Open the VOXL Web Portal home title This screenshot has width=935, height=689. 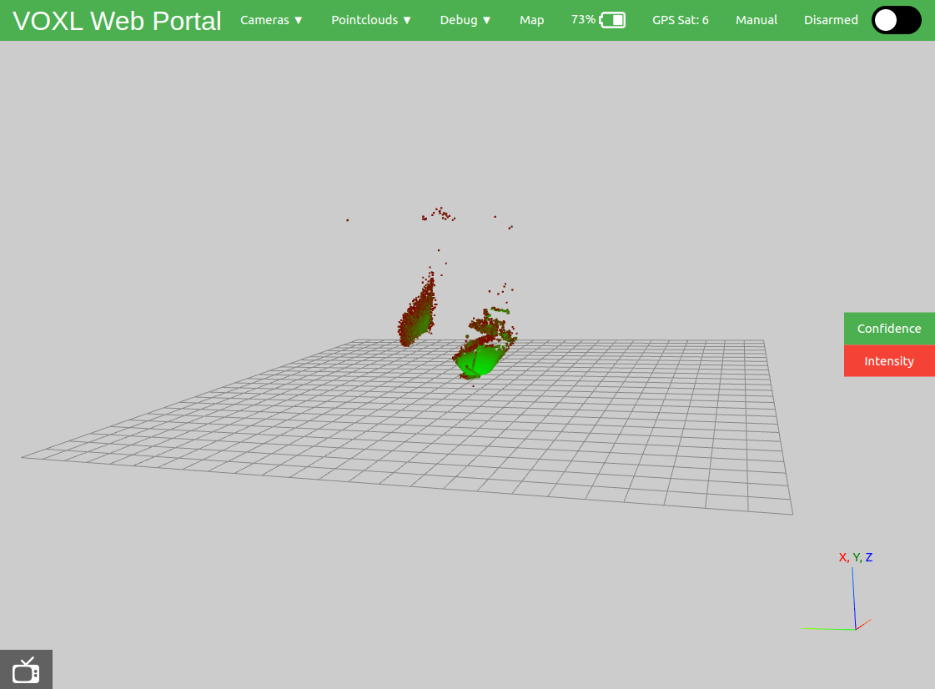click(x=117, y=21)
